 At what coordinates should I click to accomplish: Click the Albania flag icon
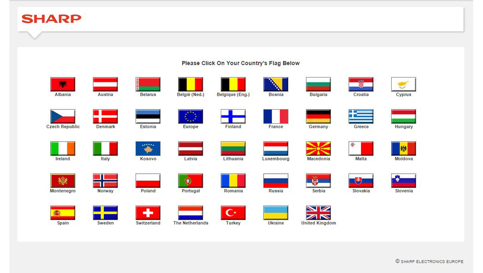(x=63, y=84)
